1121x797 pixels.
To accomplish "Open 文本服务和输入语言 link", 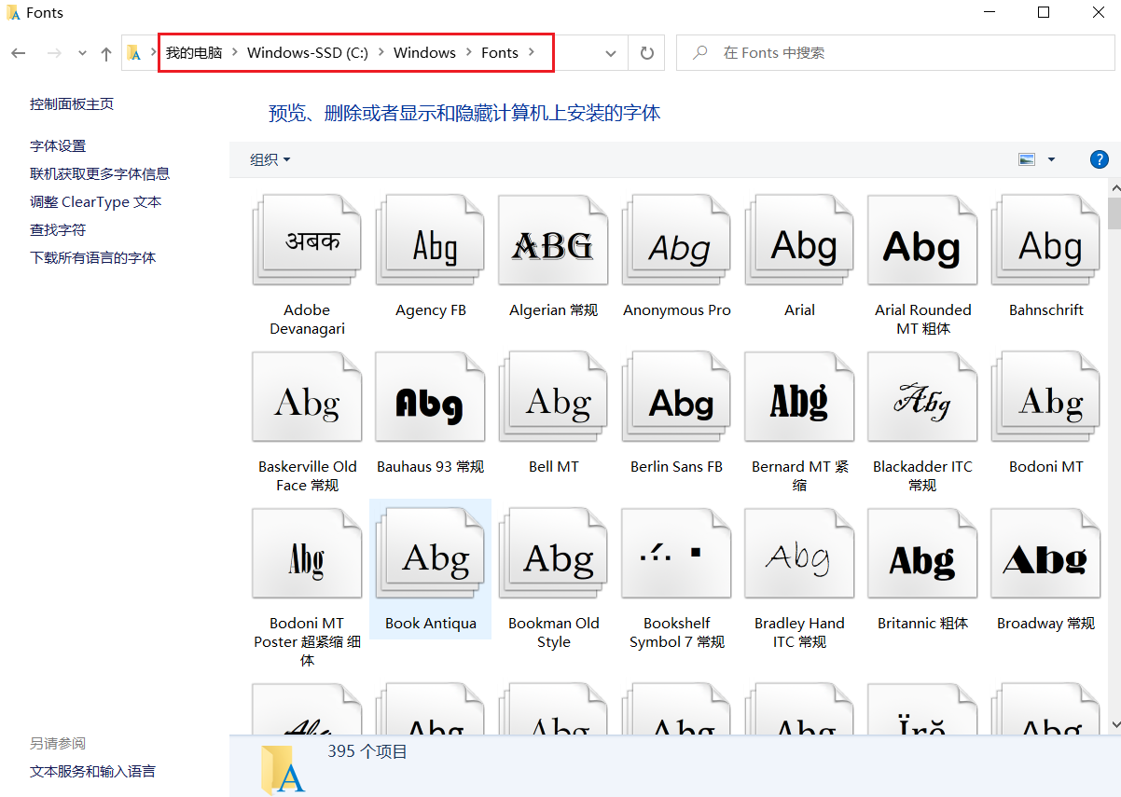I will [93, 772].
